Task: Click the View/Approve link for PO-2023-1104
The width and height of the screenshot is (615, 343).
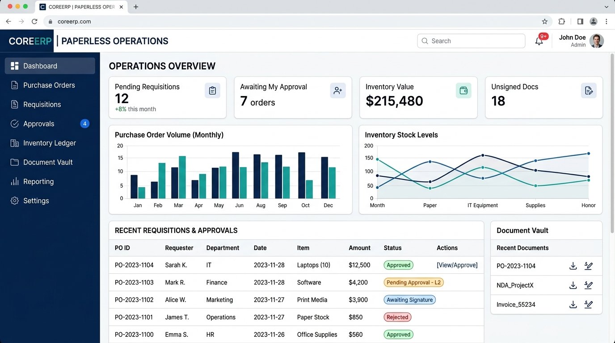Action: (x=457, y=265)
